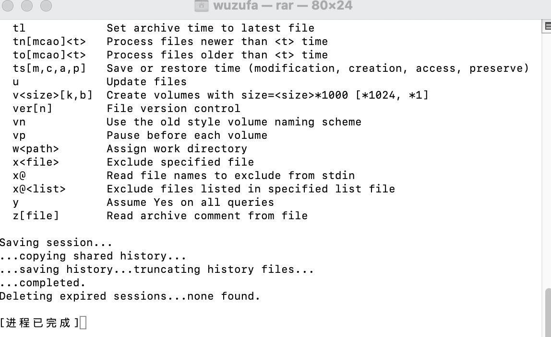551x337 pixels.
Task: Click the "...copying shared history..." line
Action: point(93,256)
